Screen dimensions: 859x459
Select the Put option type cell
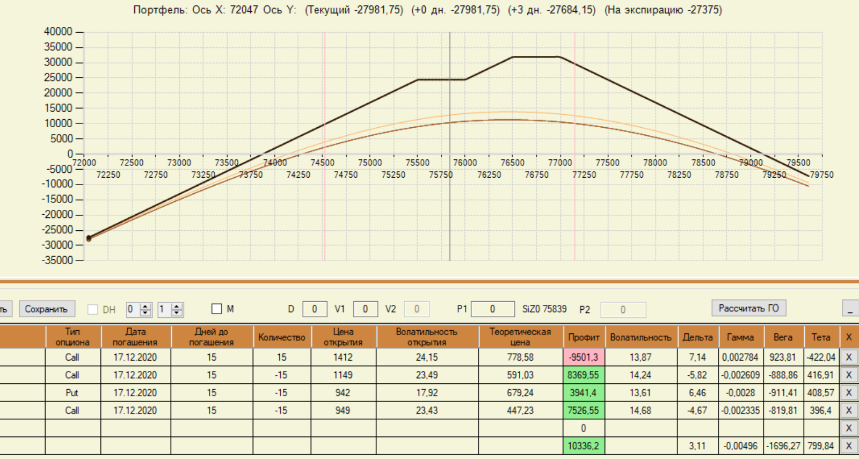(72, 392)
